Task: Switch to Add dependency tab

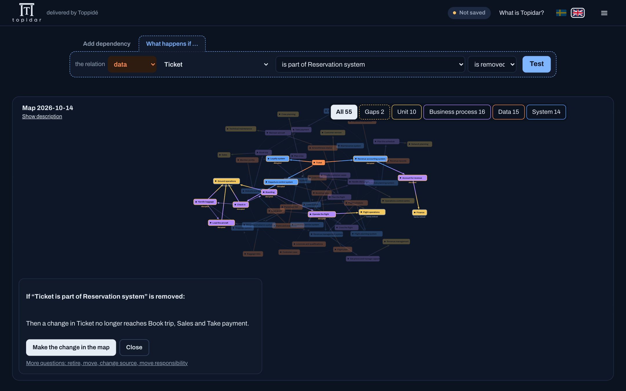Action: coord(106,44)
